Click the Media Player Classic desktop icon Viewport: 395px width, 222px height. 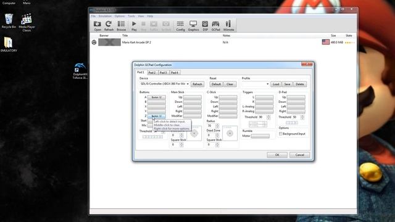click(27, 23)
